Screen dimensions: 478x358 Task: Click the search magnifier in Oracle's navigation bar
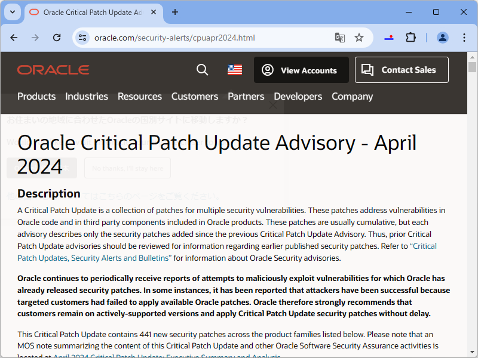(x=202, y=70)
